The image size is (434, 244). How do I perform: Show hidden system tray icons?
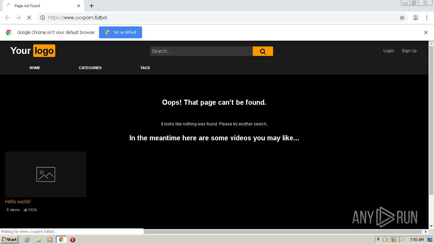pos(378,240)
